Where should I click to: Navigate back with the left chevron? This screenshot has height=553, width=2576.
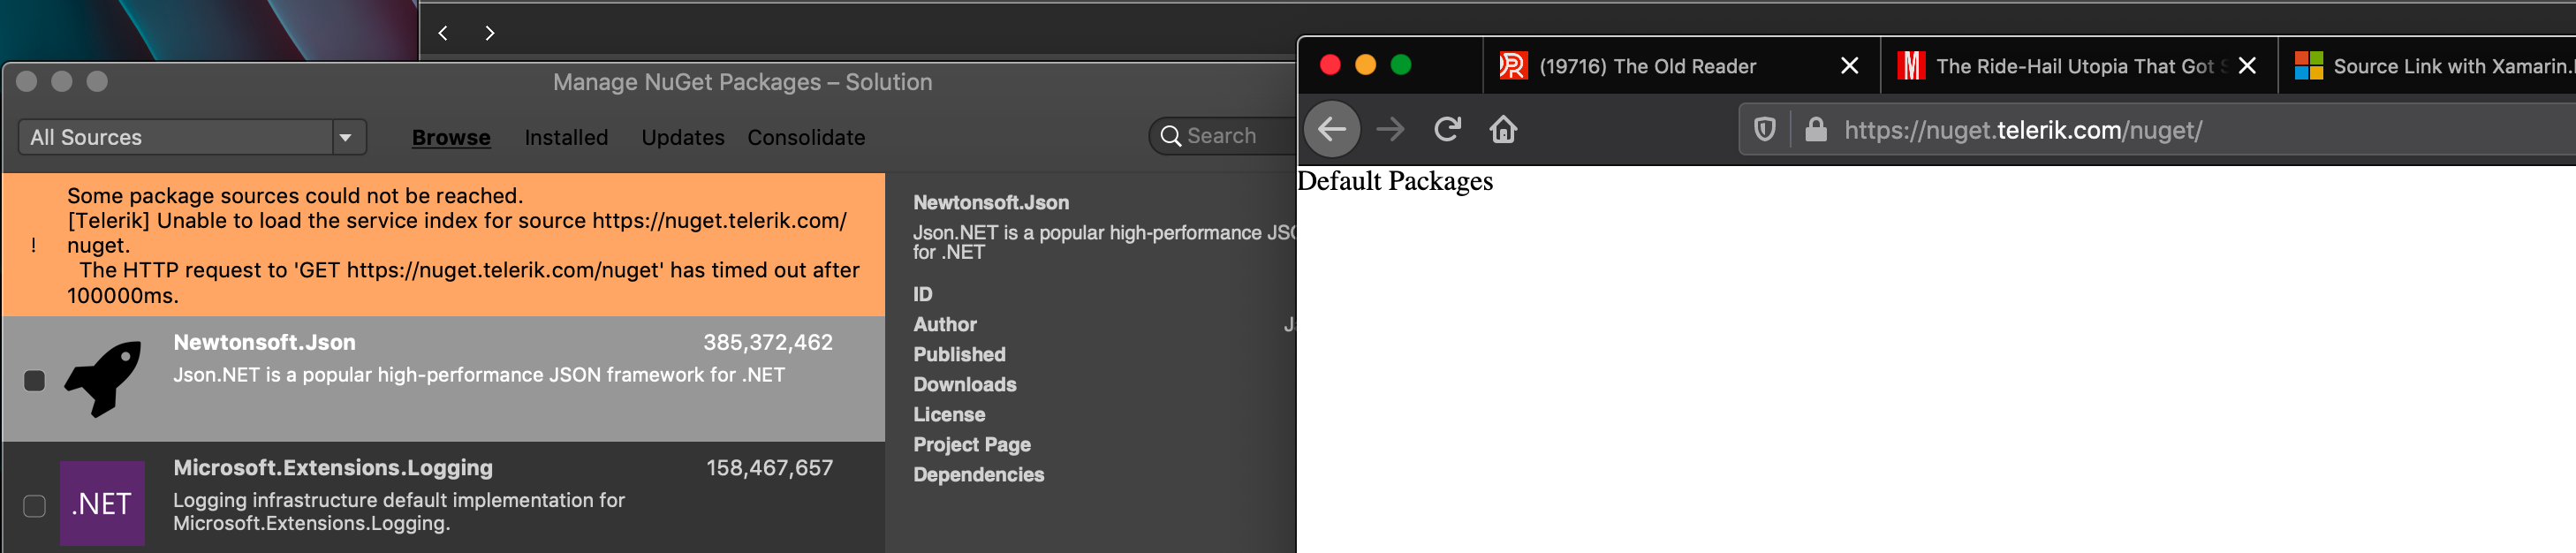443,33
